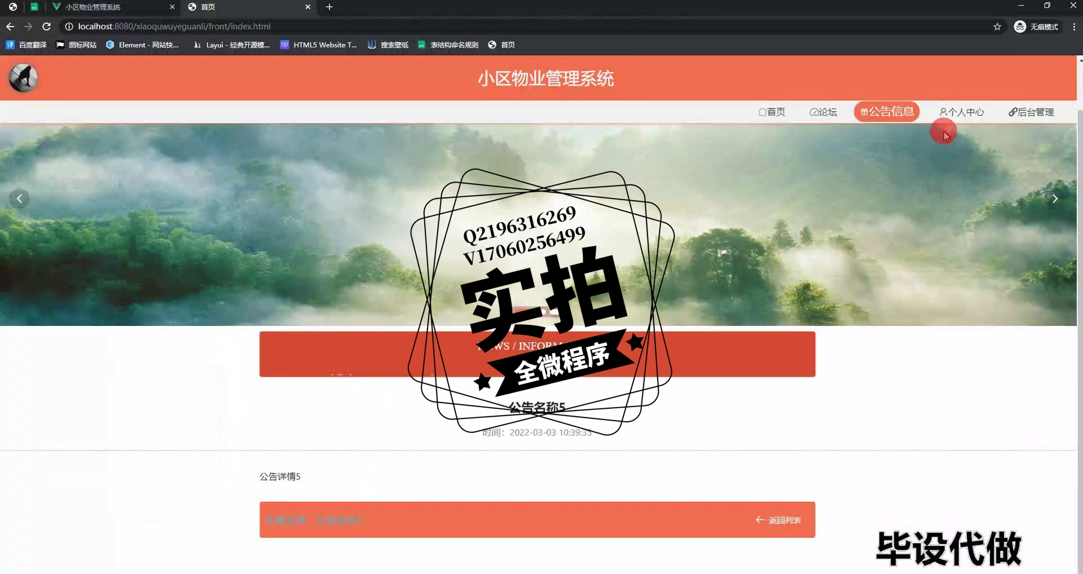This screenshot has width=1083, height=574.
Task: Open 个人中心 in the site navigation
Action: pos(962,112)
